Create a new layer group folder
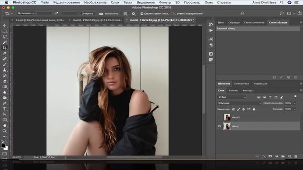Image resolution: width=303 pixels, height=170 pixels. click(283, 156)
